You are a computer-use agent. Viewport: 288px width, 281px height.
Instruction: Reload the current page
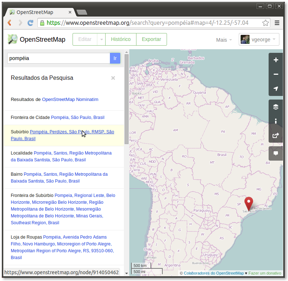click(x=30, y=23)
